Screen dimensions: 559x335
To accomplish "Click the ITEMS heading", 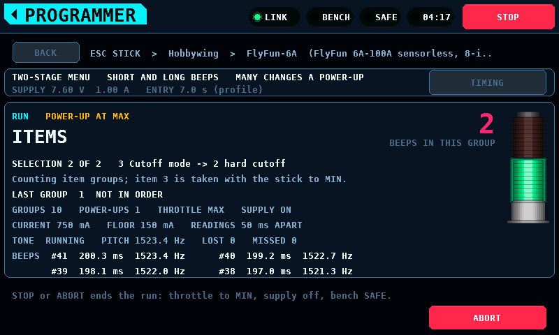I will [x=40, y=137].
